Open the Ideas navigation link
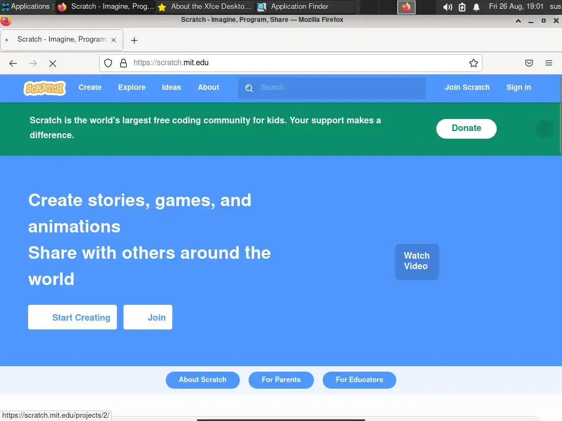 pyautogui.click(x=171, y=87)
